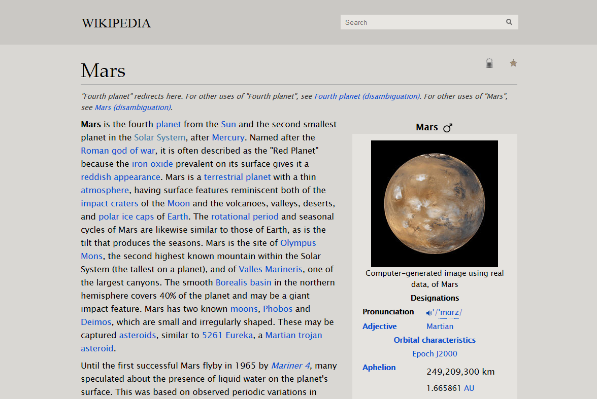Screen dimensions: 597x399
Task: Open Fourth planet (disambiguation) link
Action: (367, 96)
